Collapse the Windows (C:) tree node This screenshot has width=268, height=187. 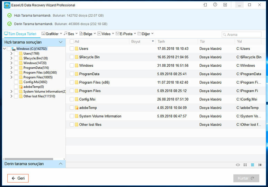coord(5,49)
